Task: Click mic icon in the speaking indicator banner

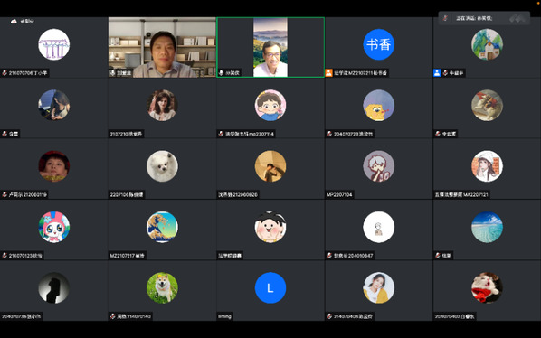Action: pyautogui.click(x=445, y=18)
